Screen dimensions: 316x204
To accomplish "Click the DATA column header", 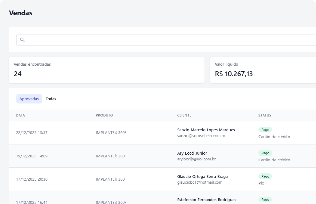I will pyautogui.click(x=20, y=115).
